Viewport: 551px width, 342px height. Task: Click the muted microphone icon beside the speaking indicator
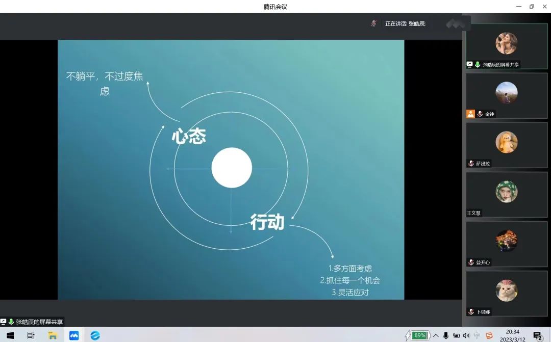click(x=373, y=23)
